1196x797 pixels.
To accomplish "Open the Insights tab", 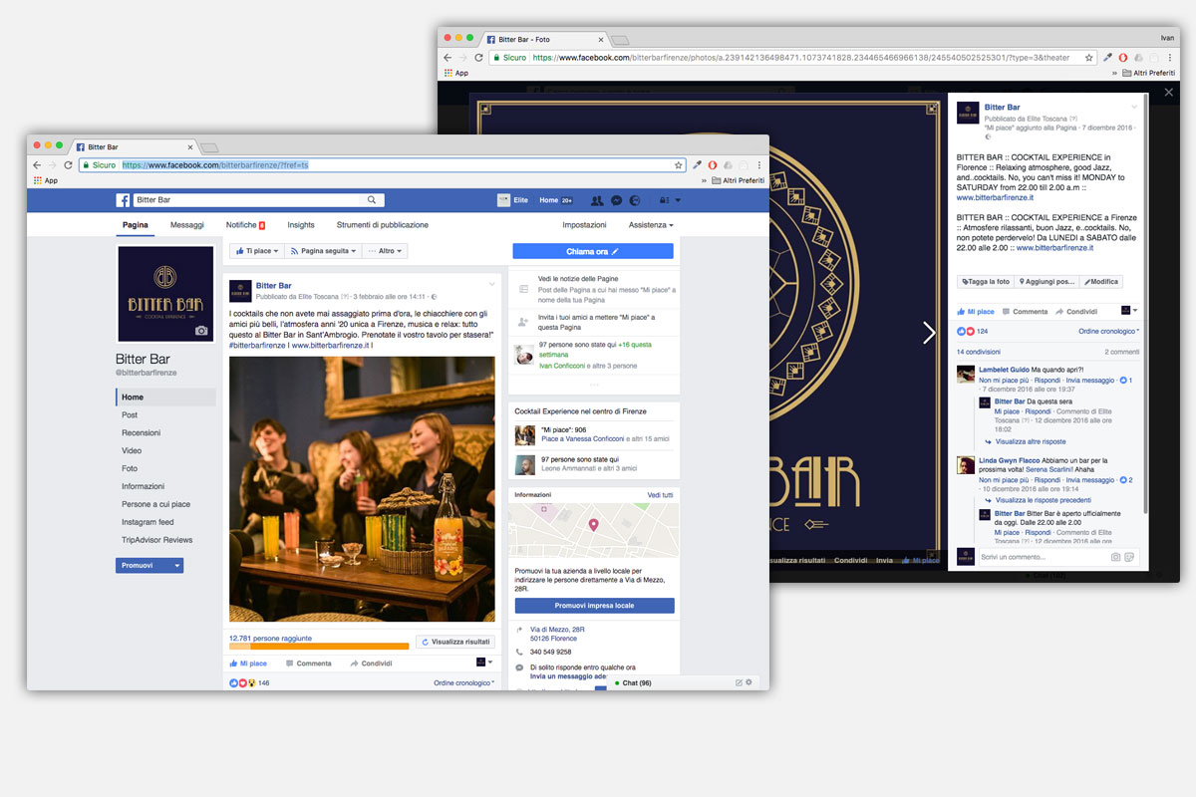I will (301, 225).
